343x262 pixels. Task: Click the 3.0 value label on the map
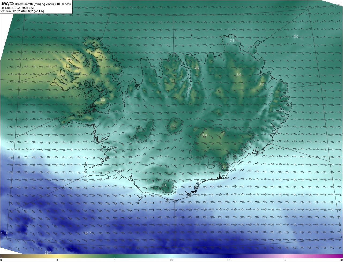point(102,100)
